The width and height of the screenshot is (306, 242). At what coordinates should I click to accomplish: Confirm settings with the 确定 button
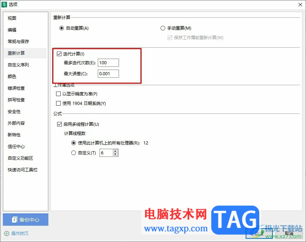pyautogui.click(x=259, y=234)
